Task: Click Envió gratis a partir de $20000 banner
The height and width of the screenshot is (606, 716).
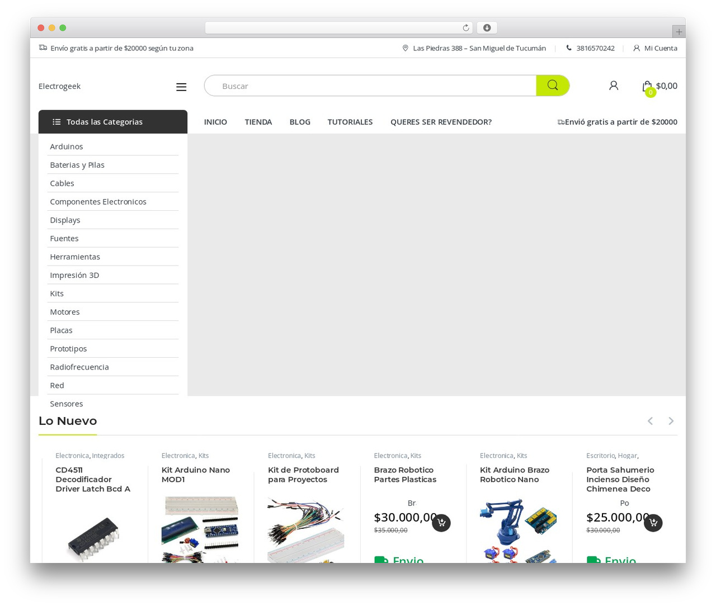Action: click(x=618, y=122)
